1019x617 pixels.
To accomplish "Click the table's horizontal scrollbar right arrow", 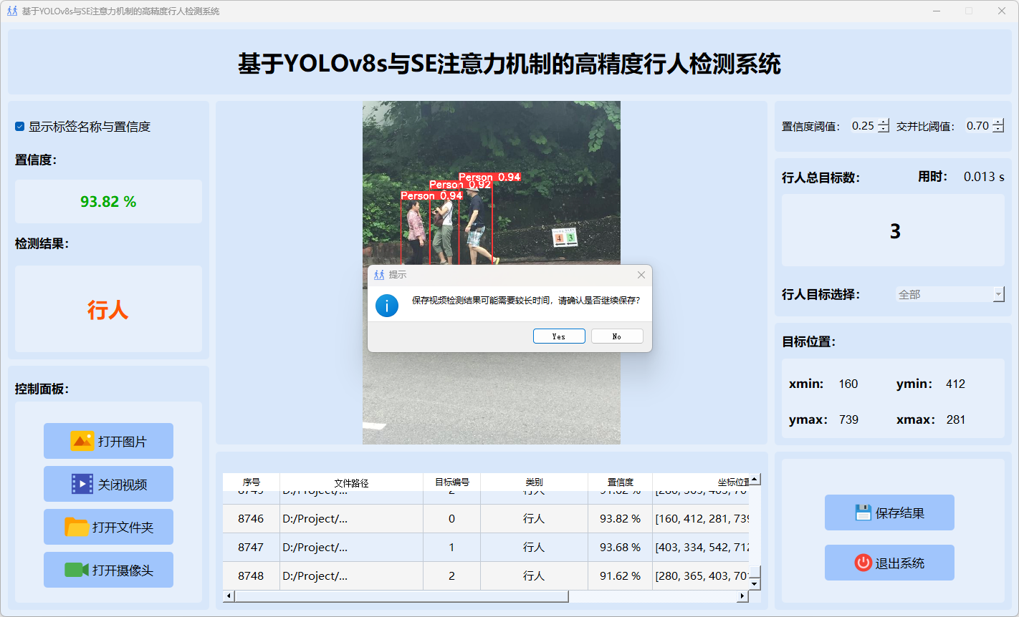I will tap(742, 596).
